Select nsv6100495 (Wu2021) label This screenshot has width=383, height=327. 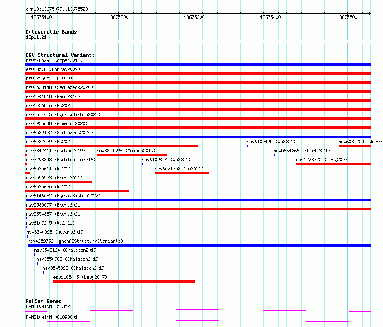[x=271, y=142]
